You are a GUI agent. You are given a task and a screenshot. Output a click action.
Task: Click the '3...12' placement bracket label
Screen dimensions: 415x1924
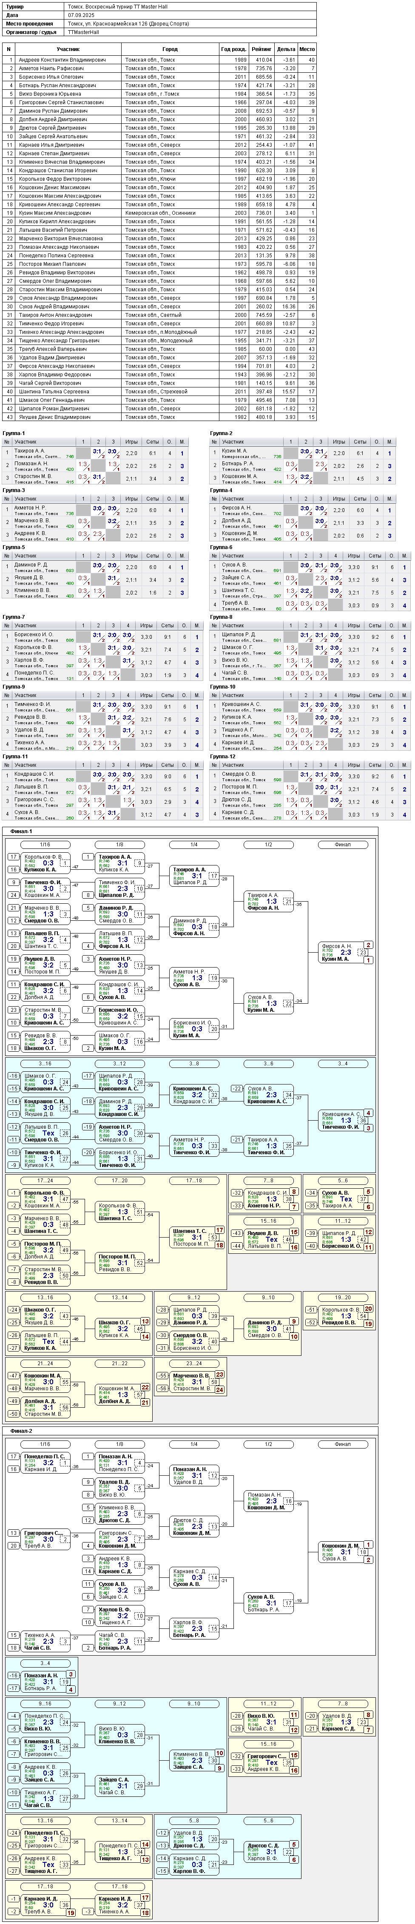click(119, 1064)
